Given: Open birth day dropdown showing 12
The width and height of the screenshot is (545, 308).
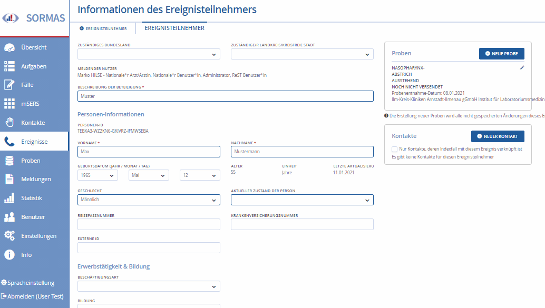Looking at the screenshot, I should (200, 175).
